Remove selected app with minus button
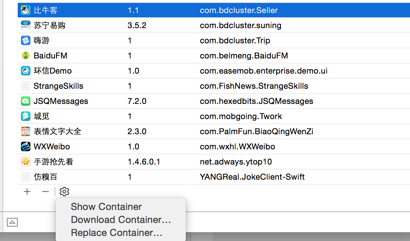 pyautogui.click(x=46, y=192)
